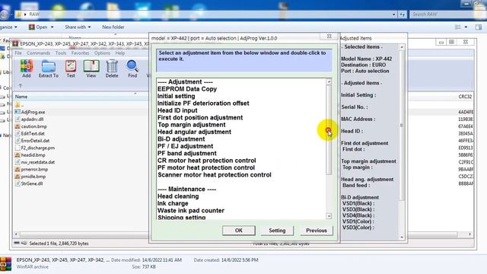487x274 pixels.
Task: Select Head ID input item
Action: tap(177, 110)
